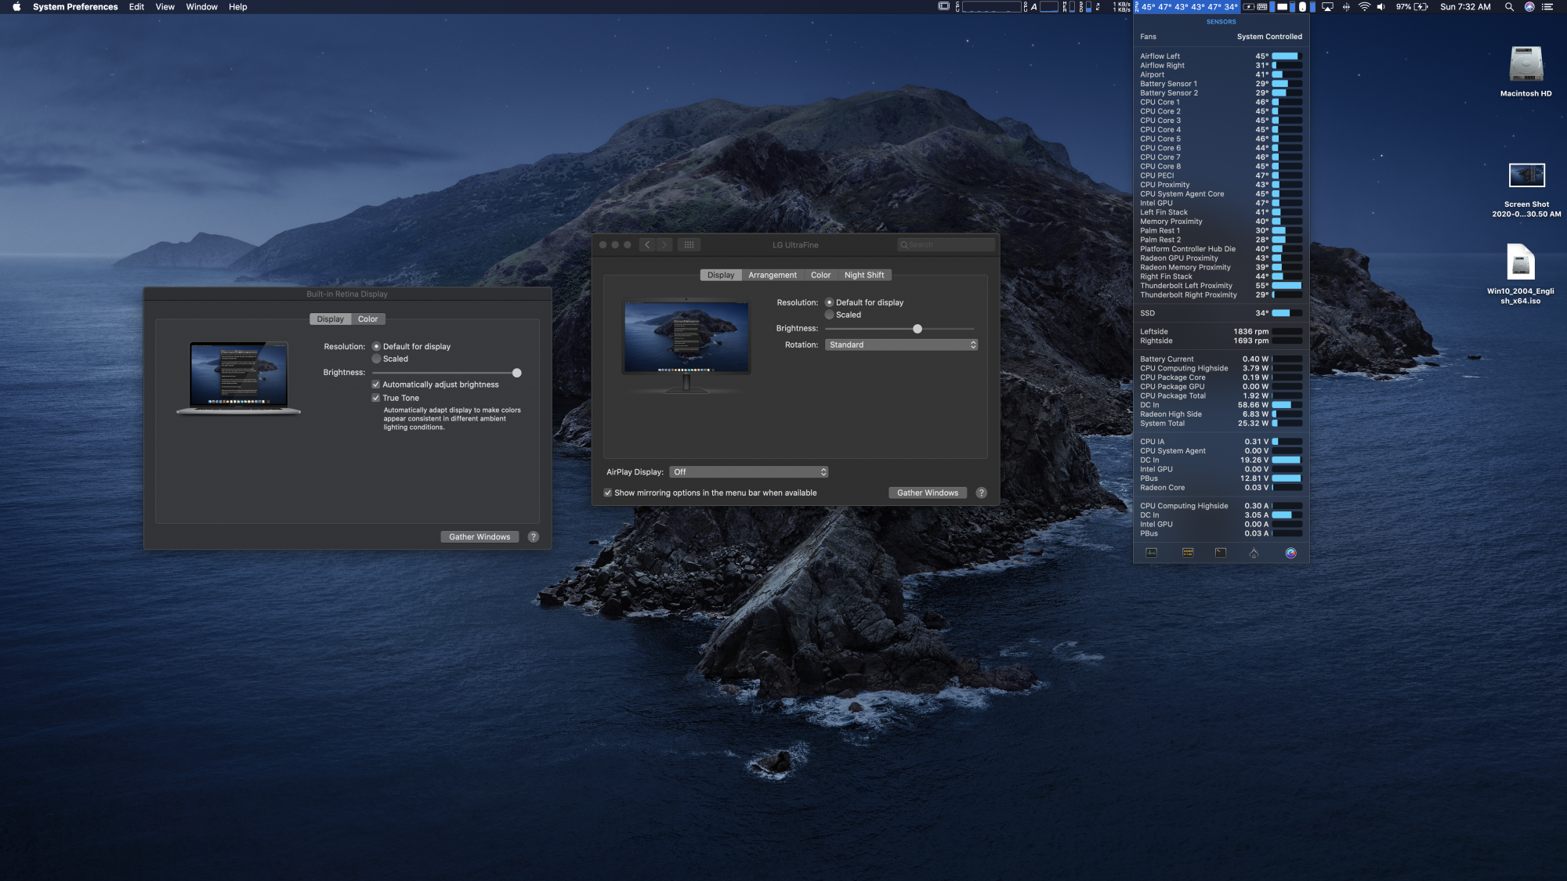Select Scaled resolution for LG UltraFine

pyautogui.click(x=830, y=315)
